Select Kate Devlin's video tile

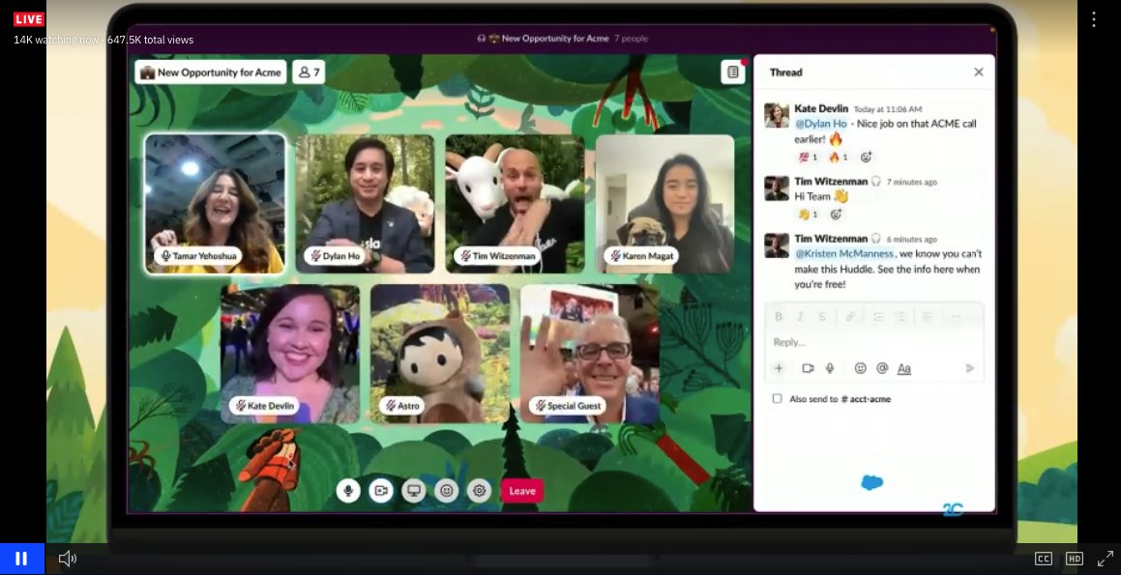pyautogui.click(x=290, y=354)
